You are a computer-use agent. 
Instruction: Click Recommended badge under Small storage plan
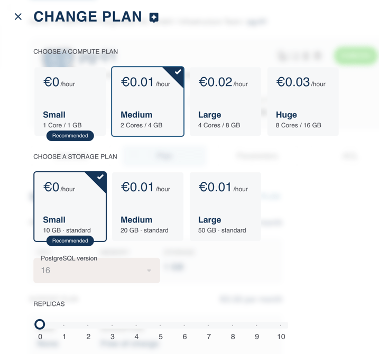[x=70, y=241]
